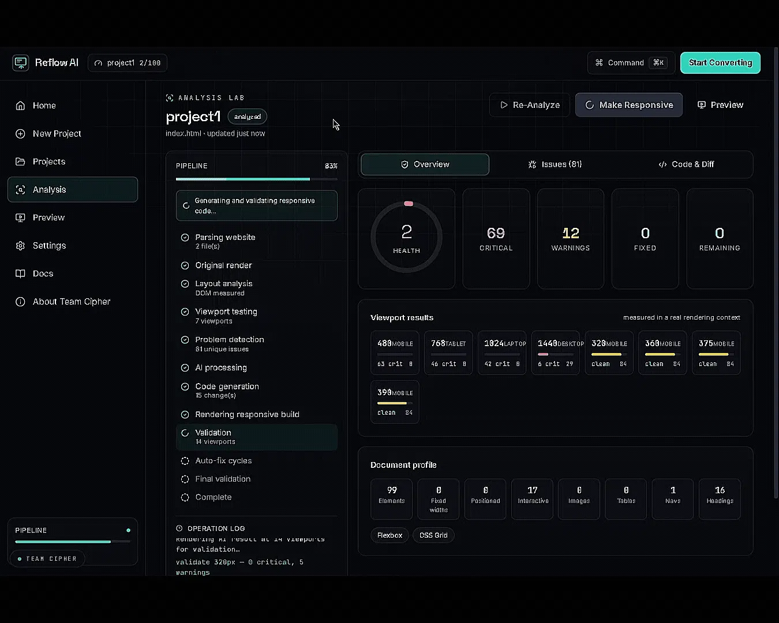Switch to the Issues (81) tab
779x623 pixels.
(555, 164)
